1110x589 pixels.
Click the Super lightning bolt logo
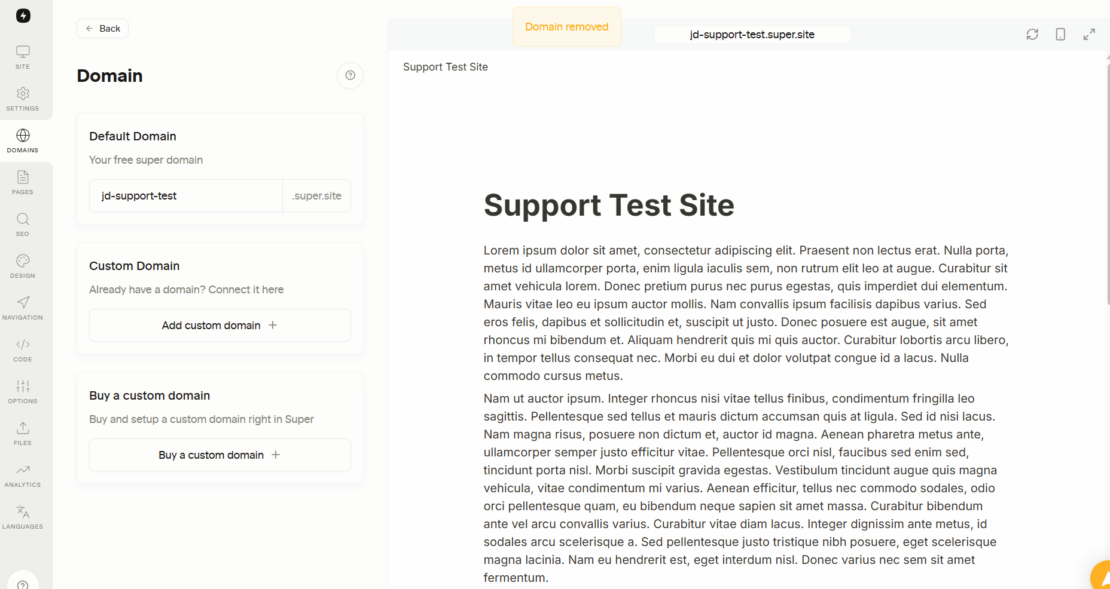tap(23, 16)
